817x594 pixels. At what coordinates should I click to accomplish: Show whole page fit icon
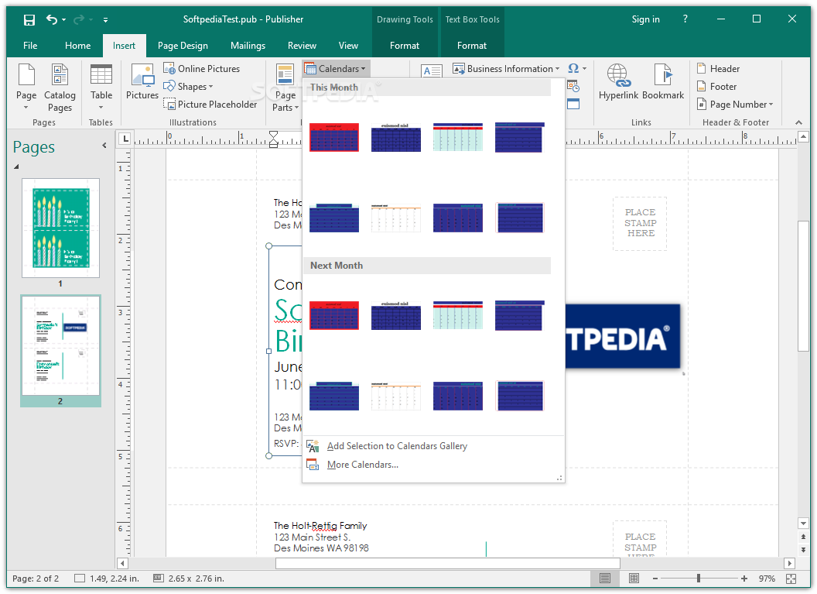pos(791,579)
